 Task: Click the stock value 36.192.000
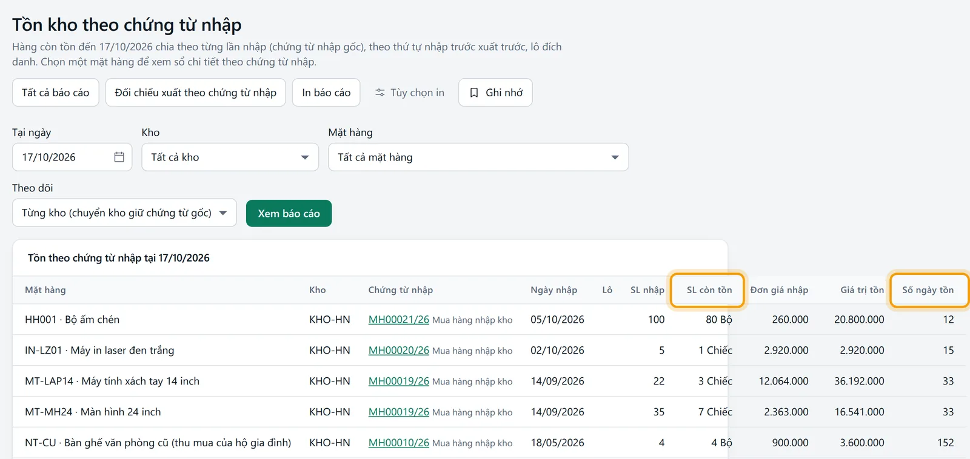pyautogui.click(x=859, y=381)
